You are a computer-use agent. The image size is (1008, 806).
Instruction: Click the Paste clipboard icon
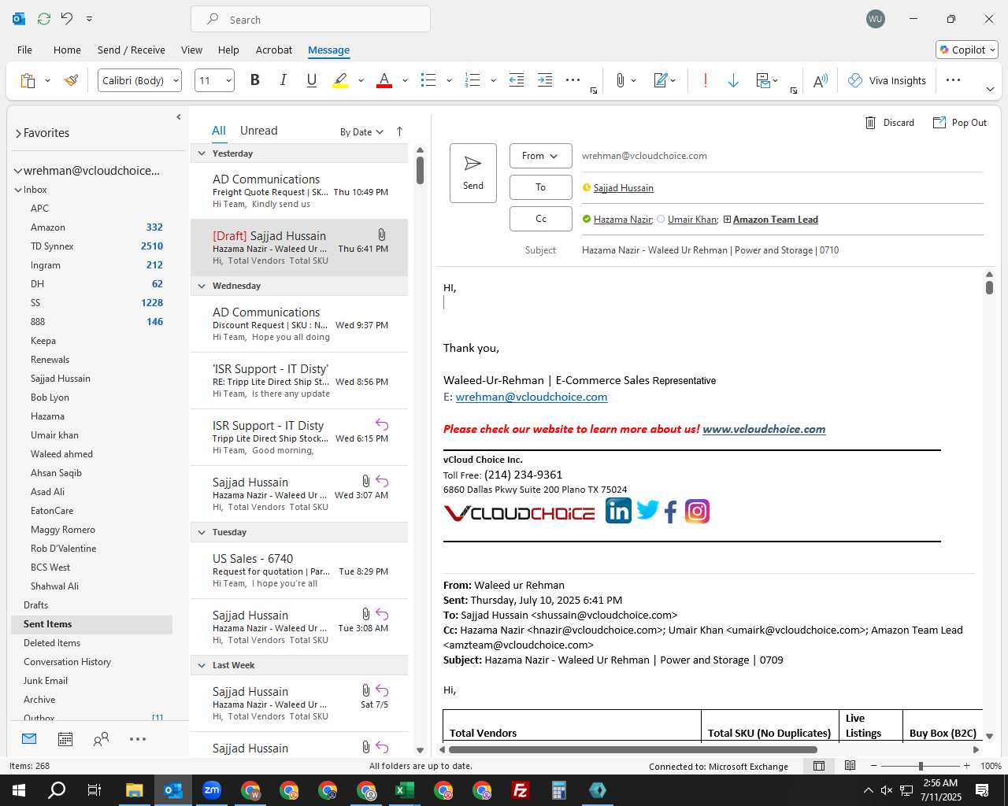28,80
